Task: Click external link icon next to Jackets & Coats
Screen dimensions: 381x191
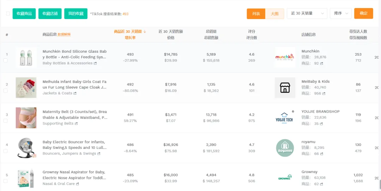Action: point(75,94)
